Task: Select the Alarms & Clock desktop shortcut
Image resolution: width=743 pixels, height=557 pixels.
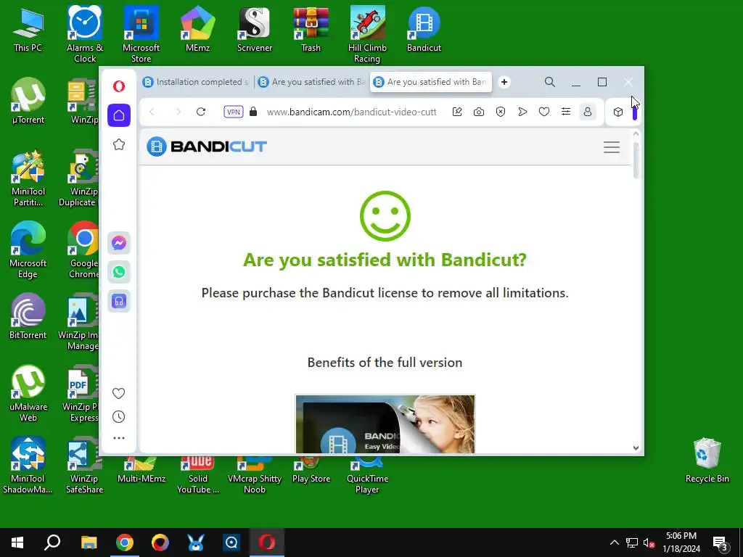Action: (x=85, y=34)
